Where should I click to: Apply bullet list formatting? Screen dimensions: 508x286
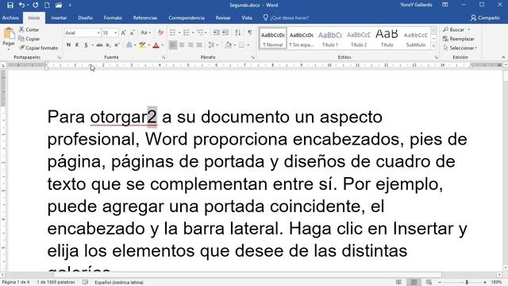[x=173, y=33]
